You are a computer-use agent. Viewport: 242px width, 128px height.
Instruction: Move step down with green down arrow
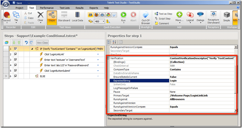pos(14,42)
